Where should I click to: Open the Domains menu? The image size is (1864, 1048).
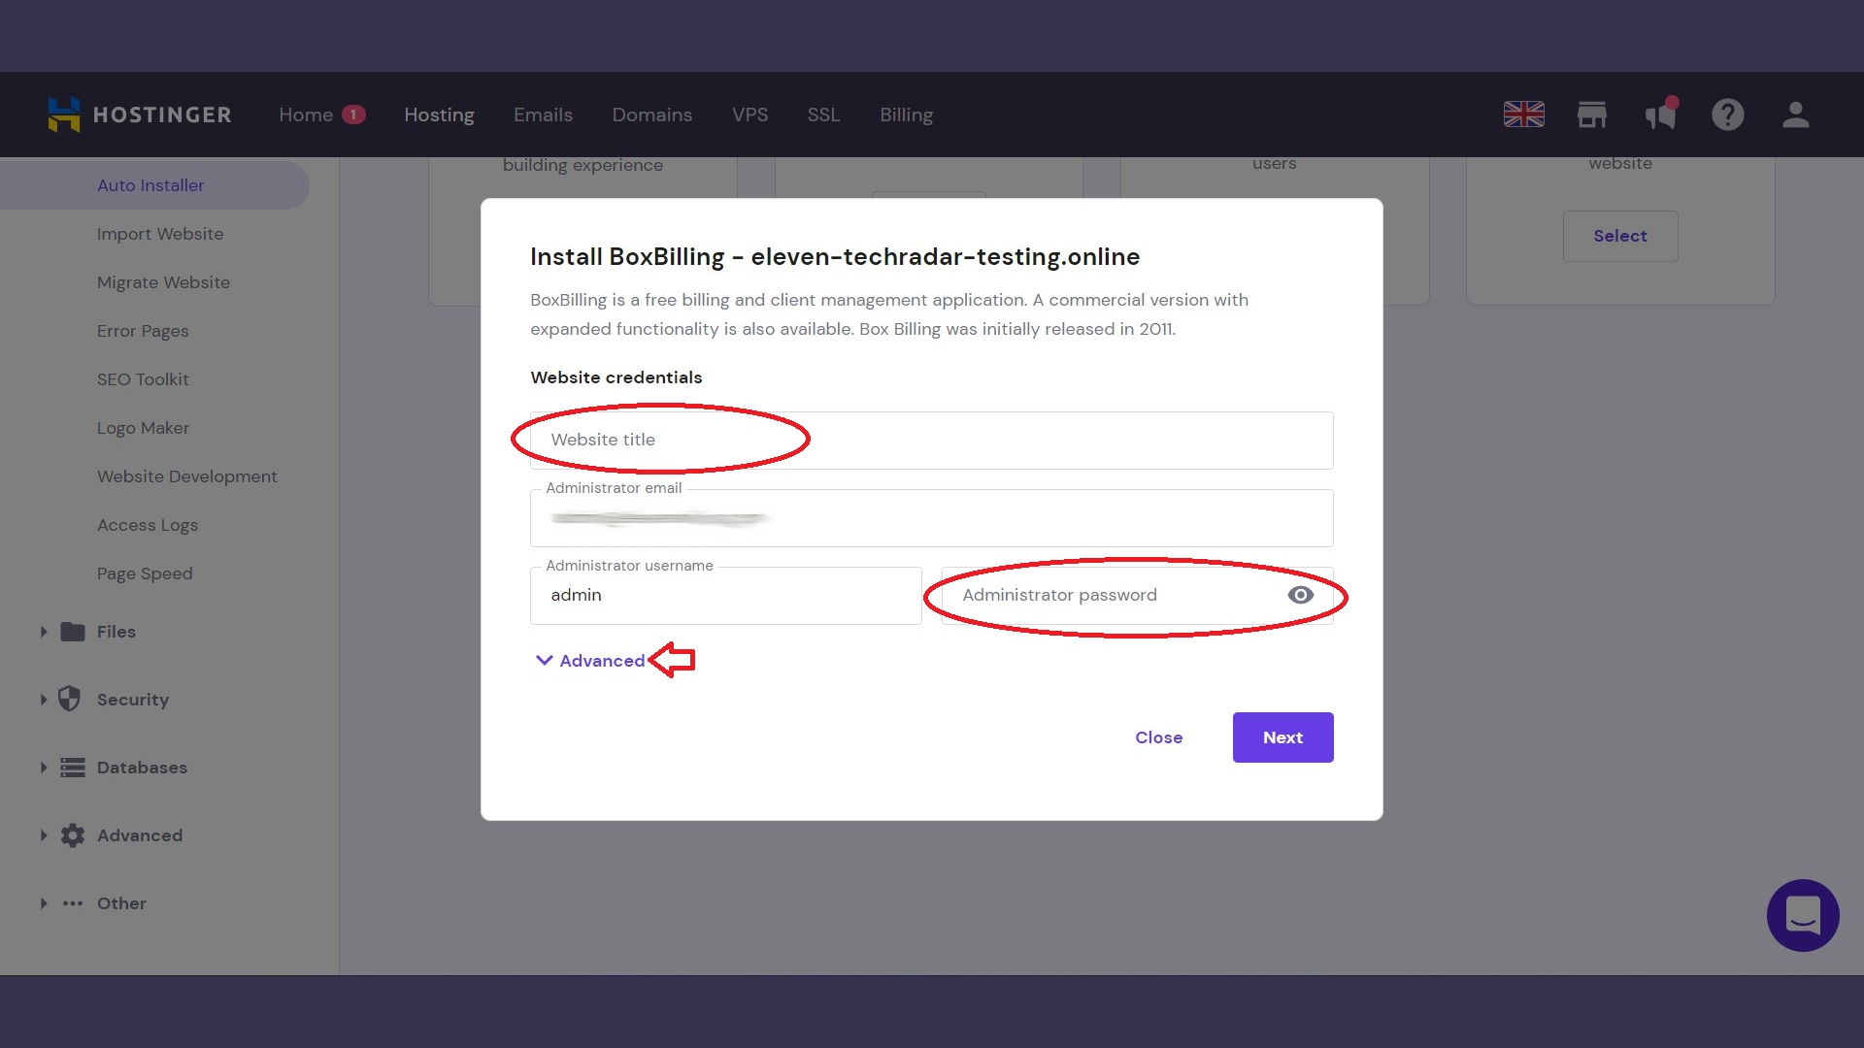[x=651, y=115]
